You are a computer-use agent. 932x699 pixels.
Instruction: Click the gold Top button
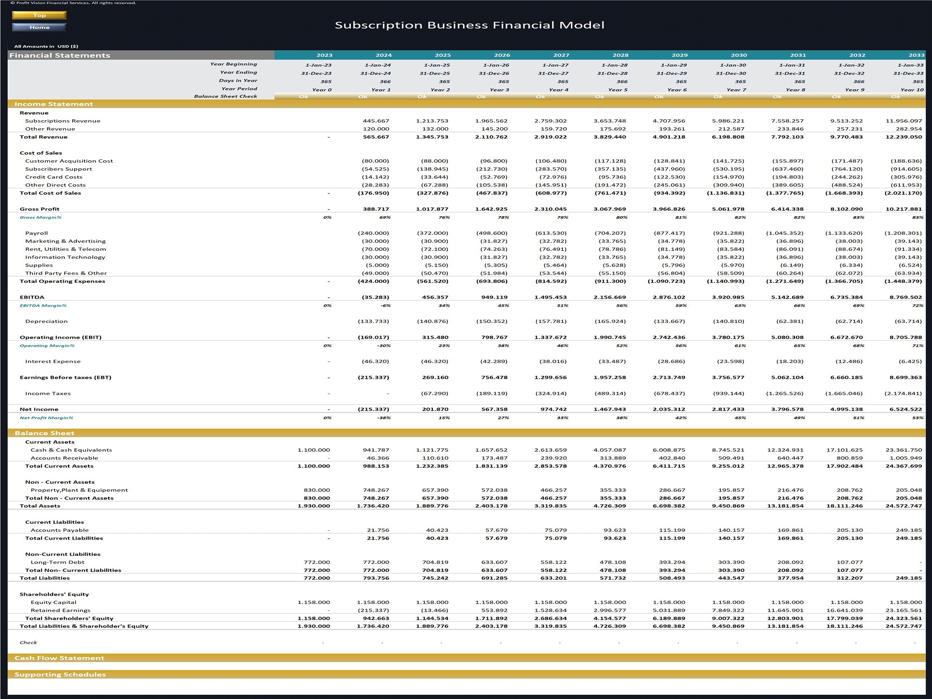click(x=39, y=15)
